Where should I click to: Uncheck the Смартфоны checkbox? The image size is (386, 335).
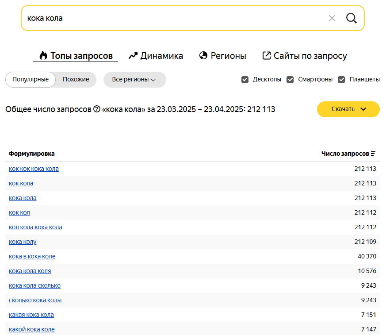point(290,80)
